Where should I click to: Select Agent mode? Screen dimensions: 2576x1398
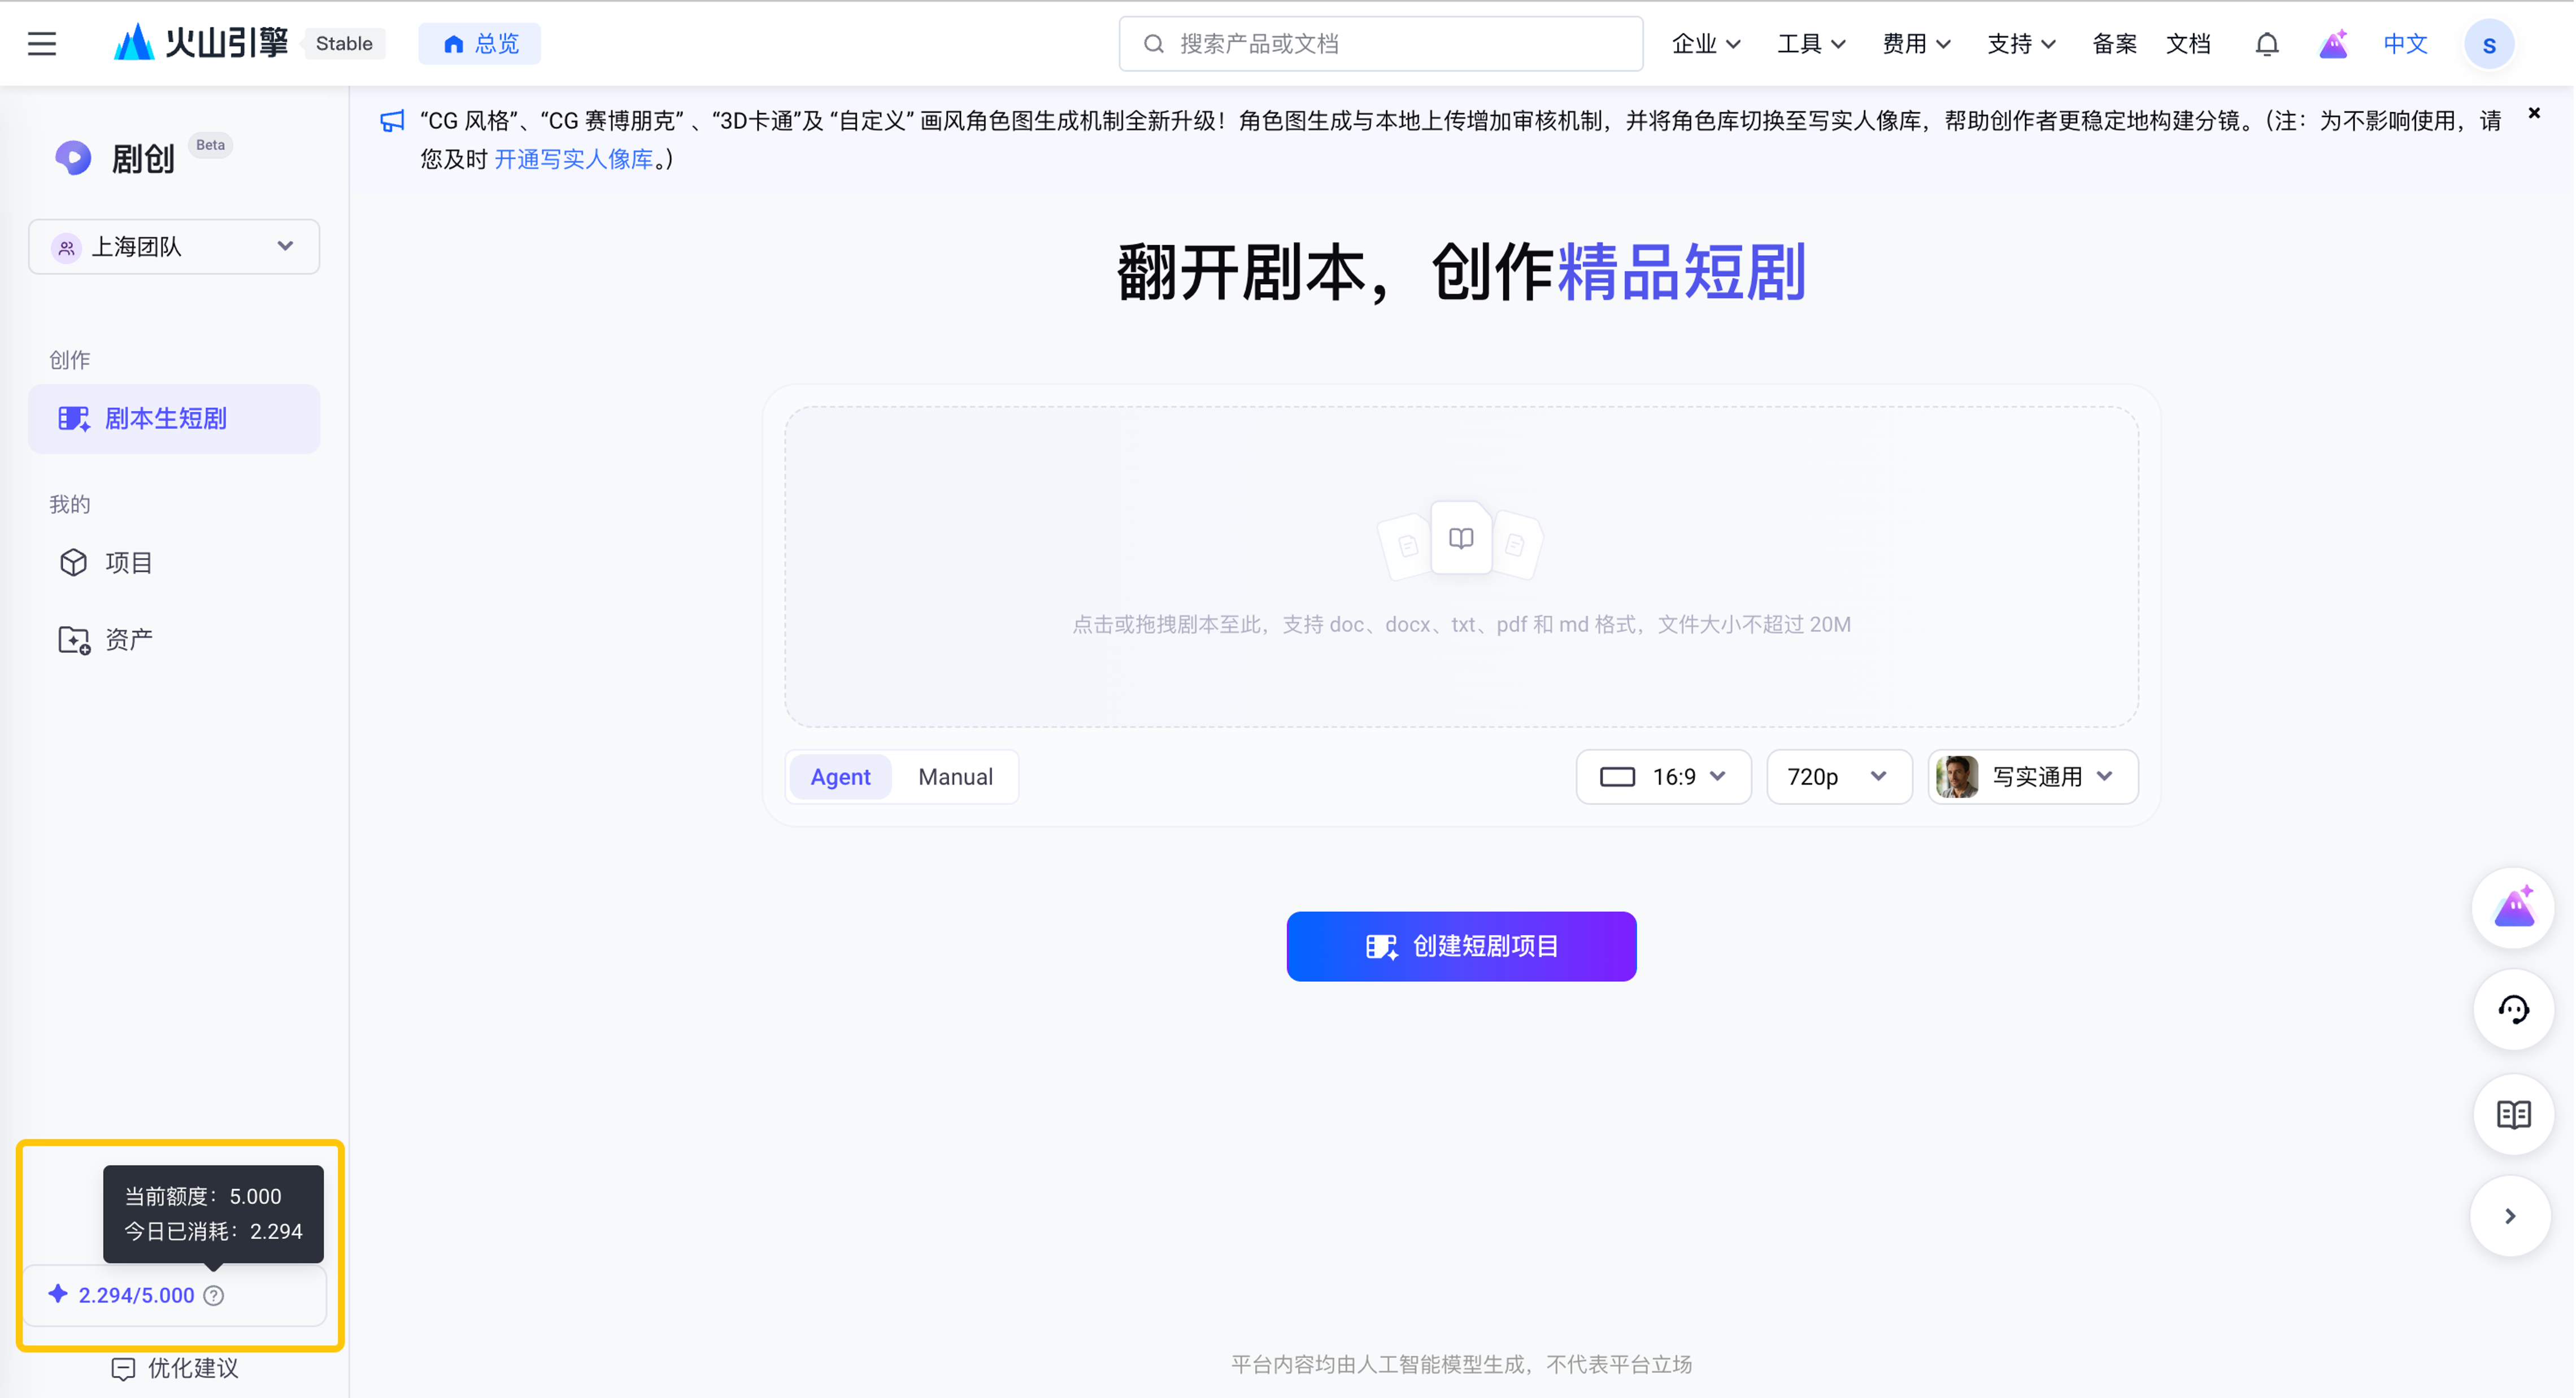pos(840,777)
